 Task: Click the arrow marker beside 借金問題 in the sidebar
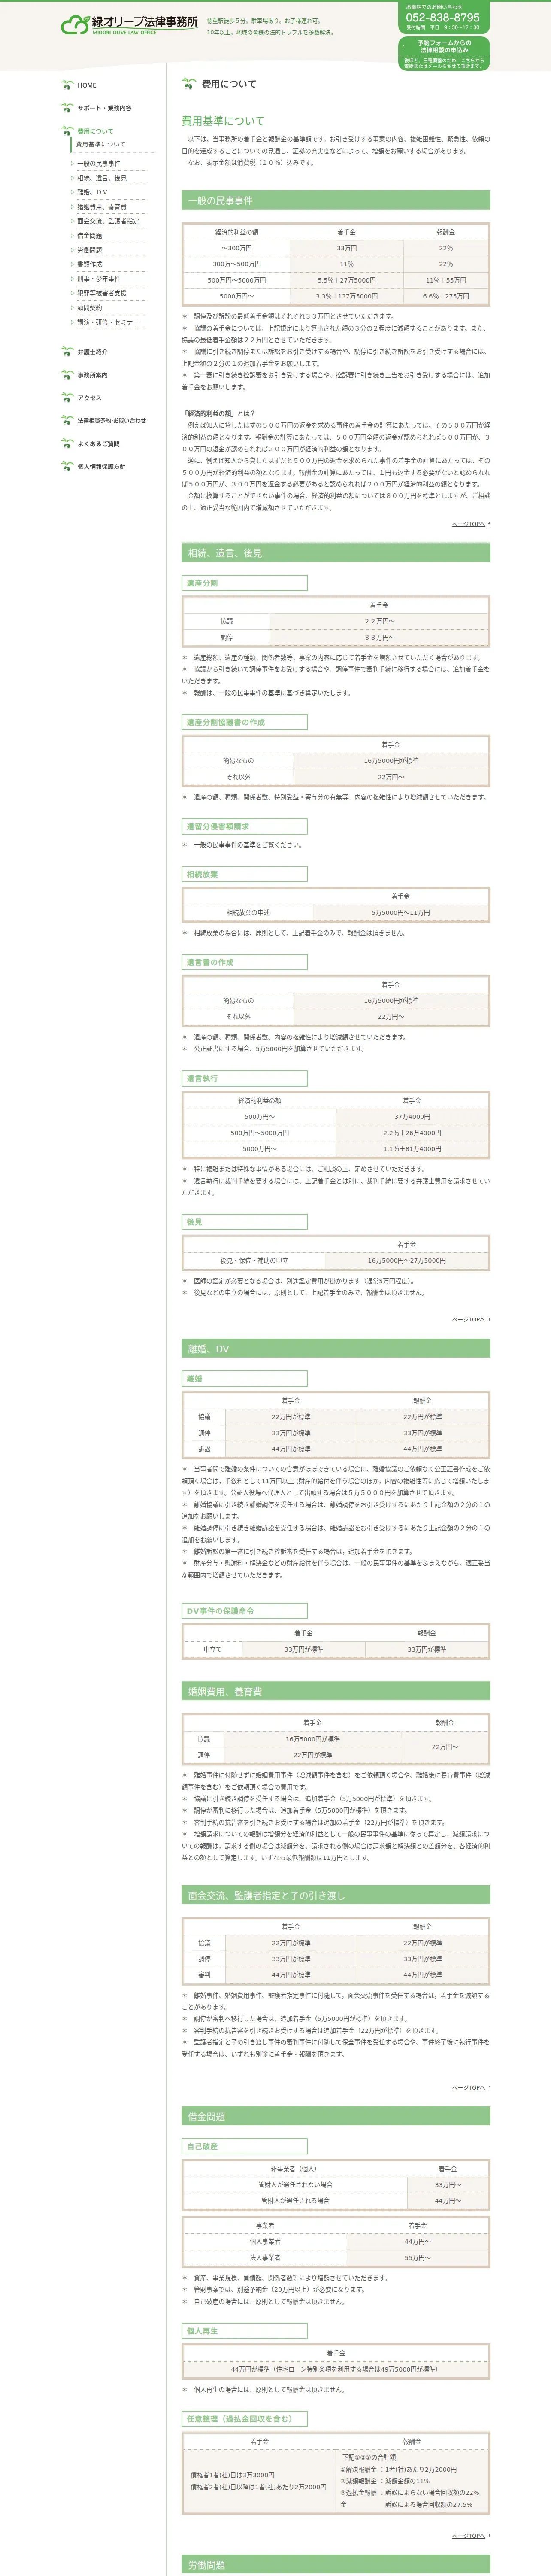72,236
